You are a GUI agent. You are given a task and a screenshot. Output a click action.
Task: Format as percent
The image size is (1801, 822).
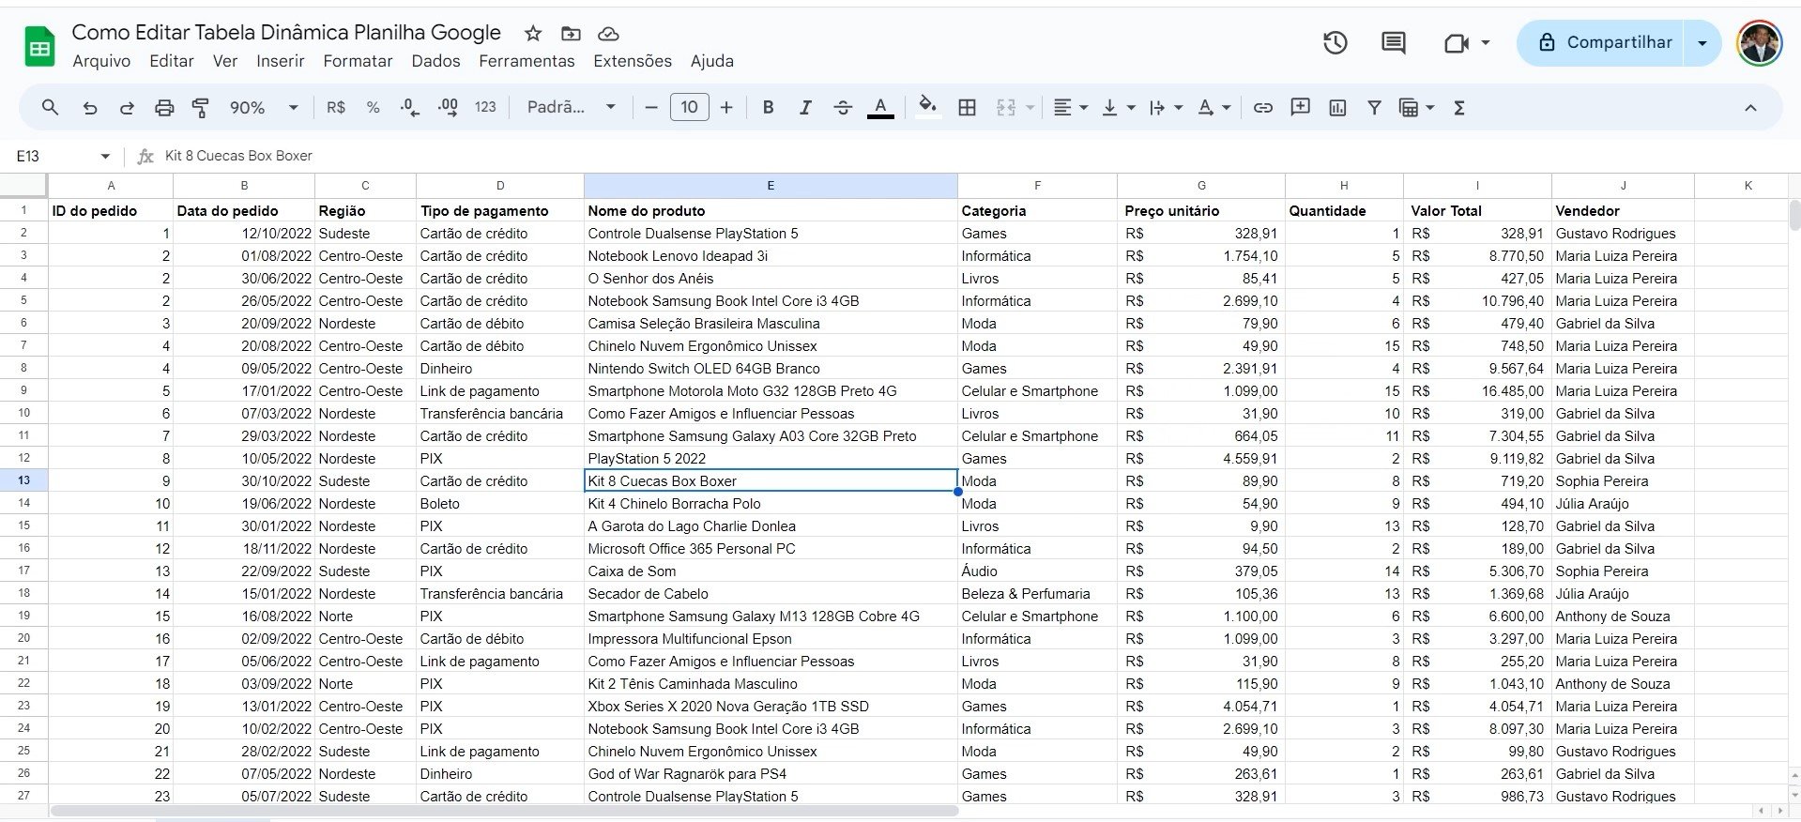373,108
